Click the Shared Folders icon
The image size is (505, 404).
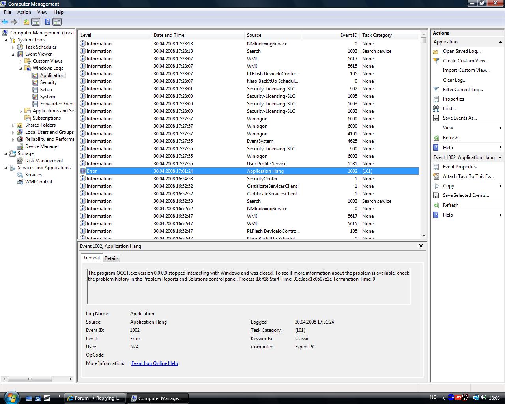click(20, 125)
